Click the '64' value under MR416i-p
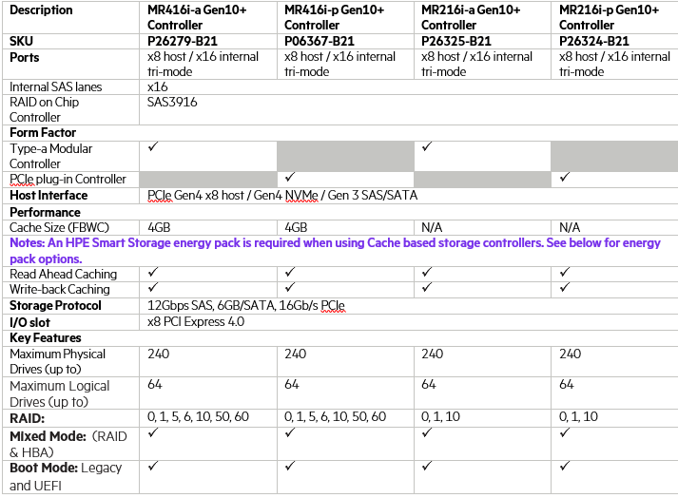 tap(291, 384)
